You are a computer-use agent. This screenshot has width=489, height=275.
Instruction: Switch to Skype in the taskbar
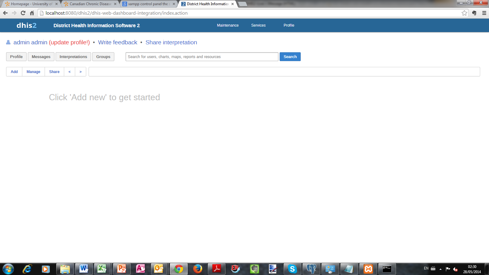(x=292, y=269)
